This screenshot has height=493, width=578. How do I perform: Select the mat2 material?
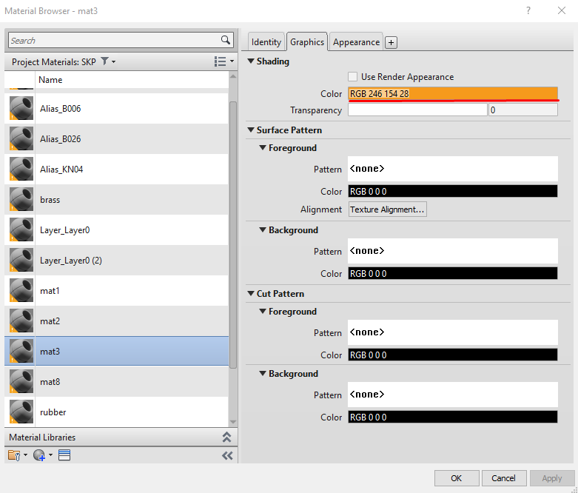pos(116,321)
